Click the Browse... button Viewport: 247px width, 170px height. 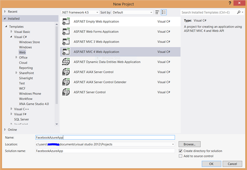(190, 144)
